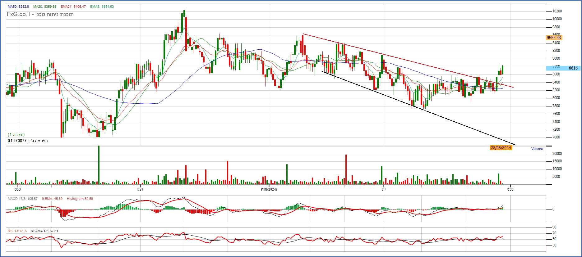Click the MA50: 8252.9 indicator label
The width and height of the screenshot is (582, 257).
coord(18,7)
